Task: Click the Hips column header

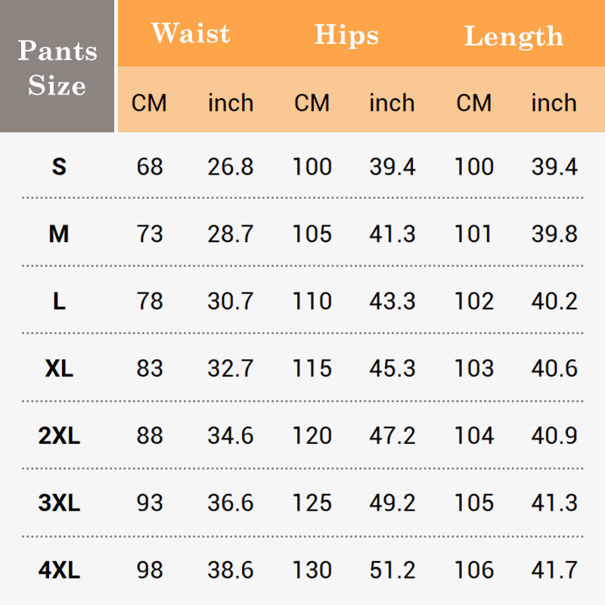Action: (346, 35)
